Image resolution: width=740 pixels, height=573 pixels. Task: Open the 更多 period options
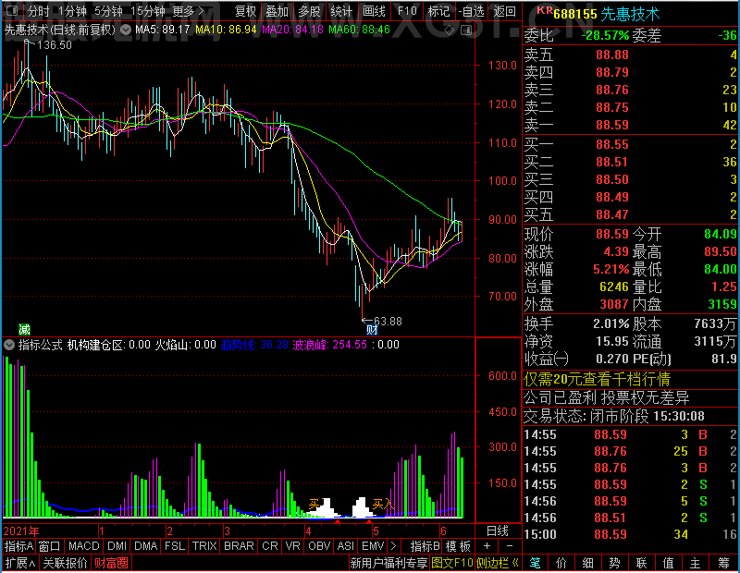(188, 10)
